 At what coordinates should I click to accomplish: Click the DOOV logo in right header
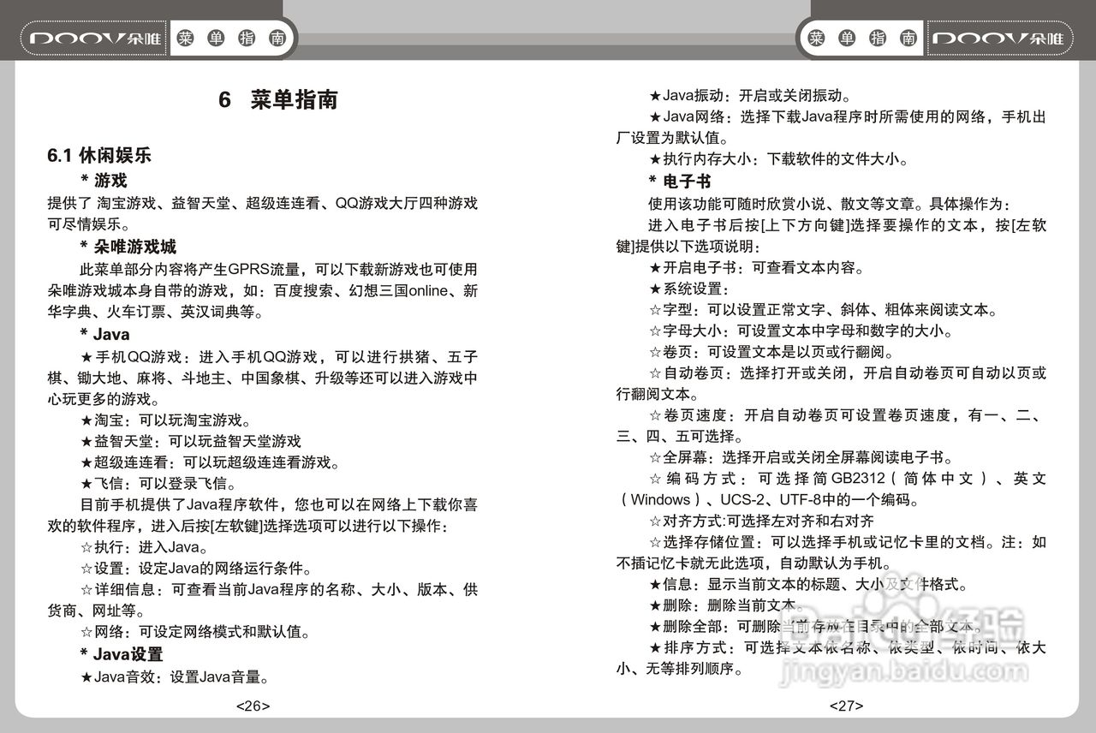click(x=1000, y=37)
